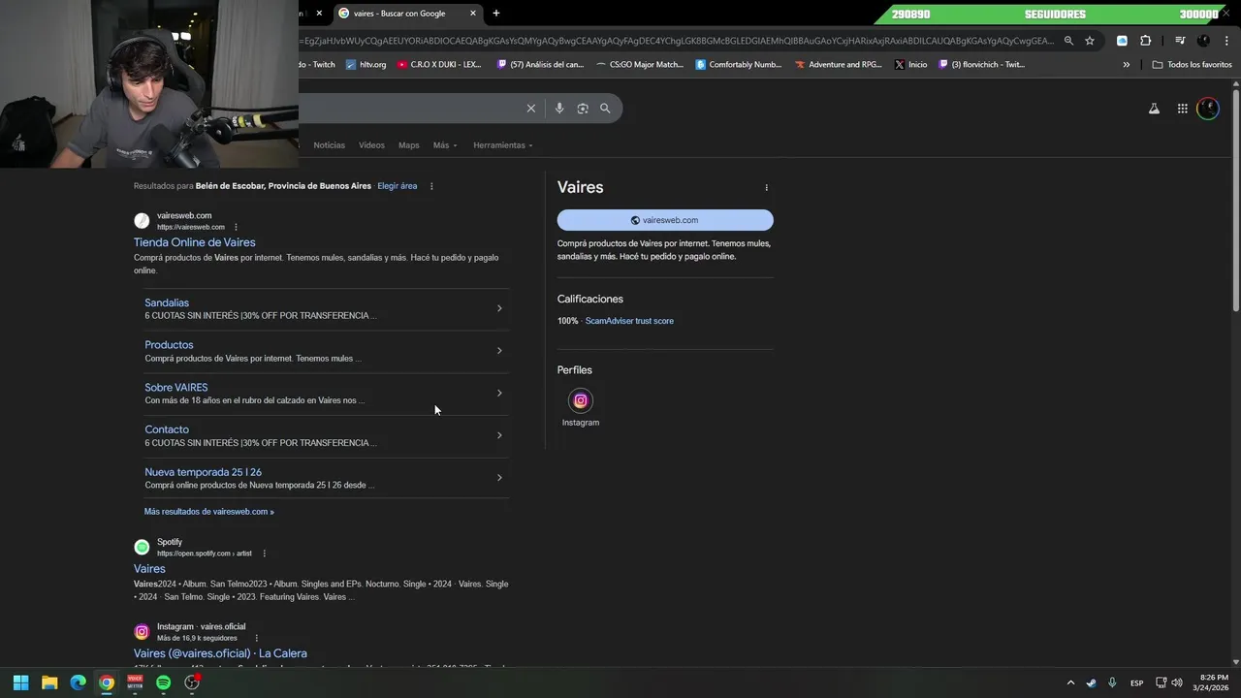Open the Google account avatar menu
1241x698 pixels.
coord(1208,109)
